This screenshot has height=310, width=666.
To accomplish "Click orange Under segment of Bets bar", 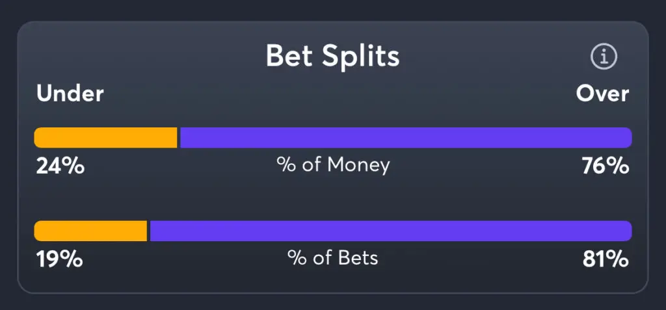I will [x=90, y=231].
